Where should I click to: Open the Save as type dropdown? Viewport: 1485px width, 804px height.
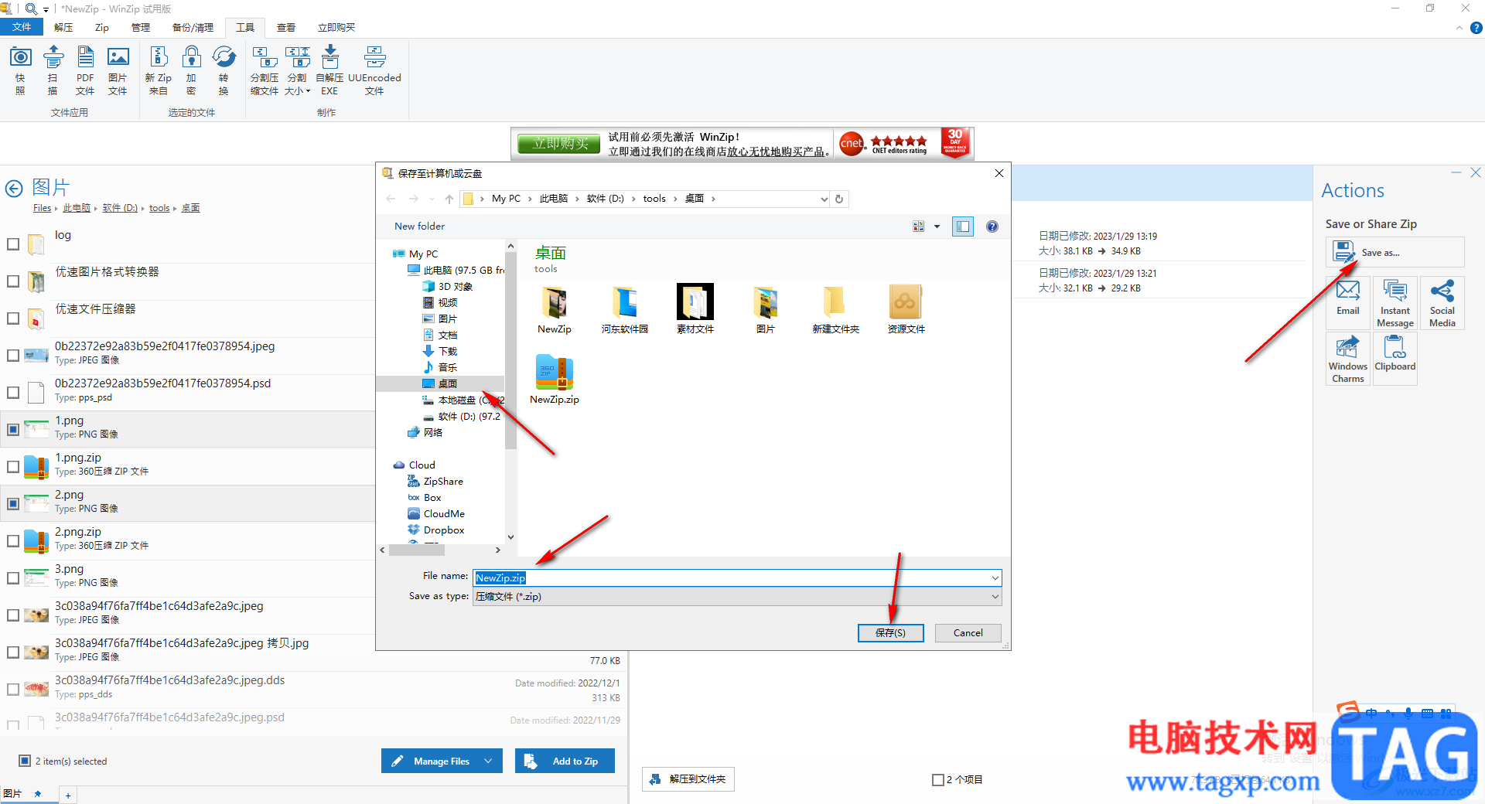point(995,597)
